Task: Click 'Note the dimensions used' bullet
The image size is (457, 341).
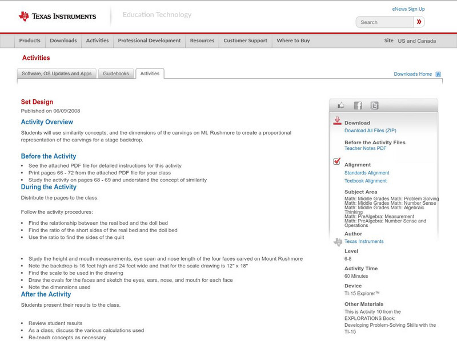Action: point(59,287)
